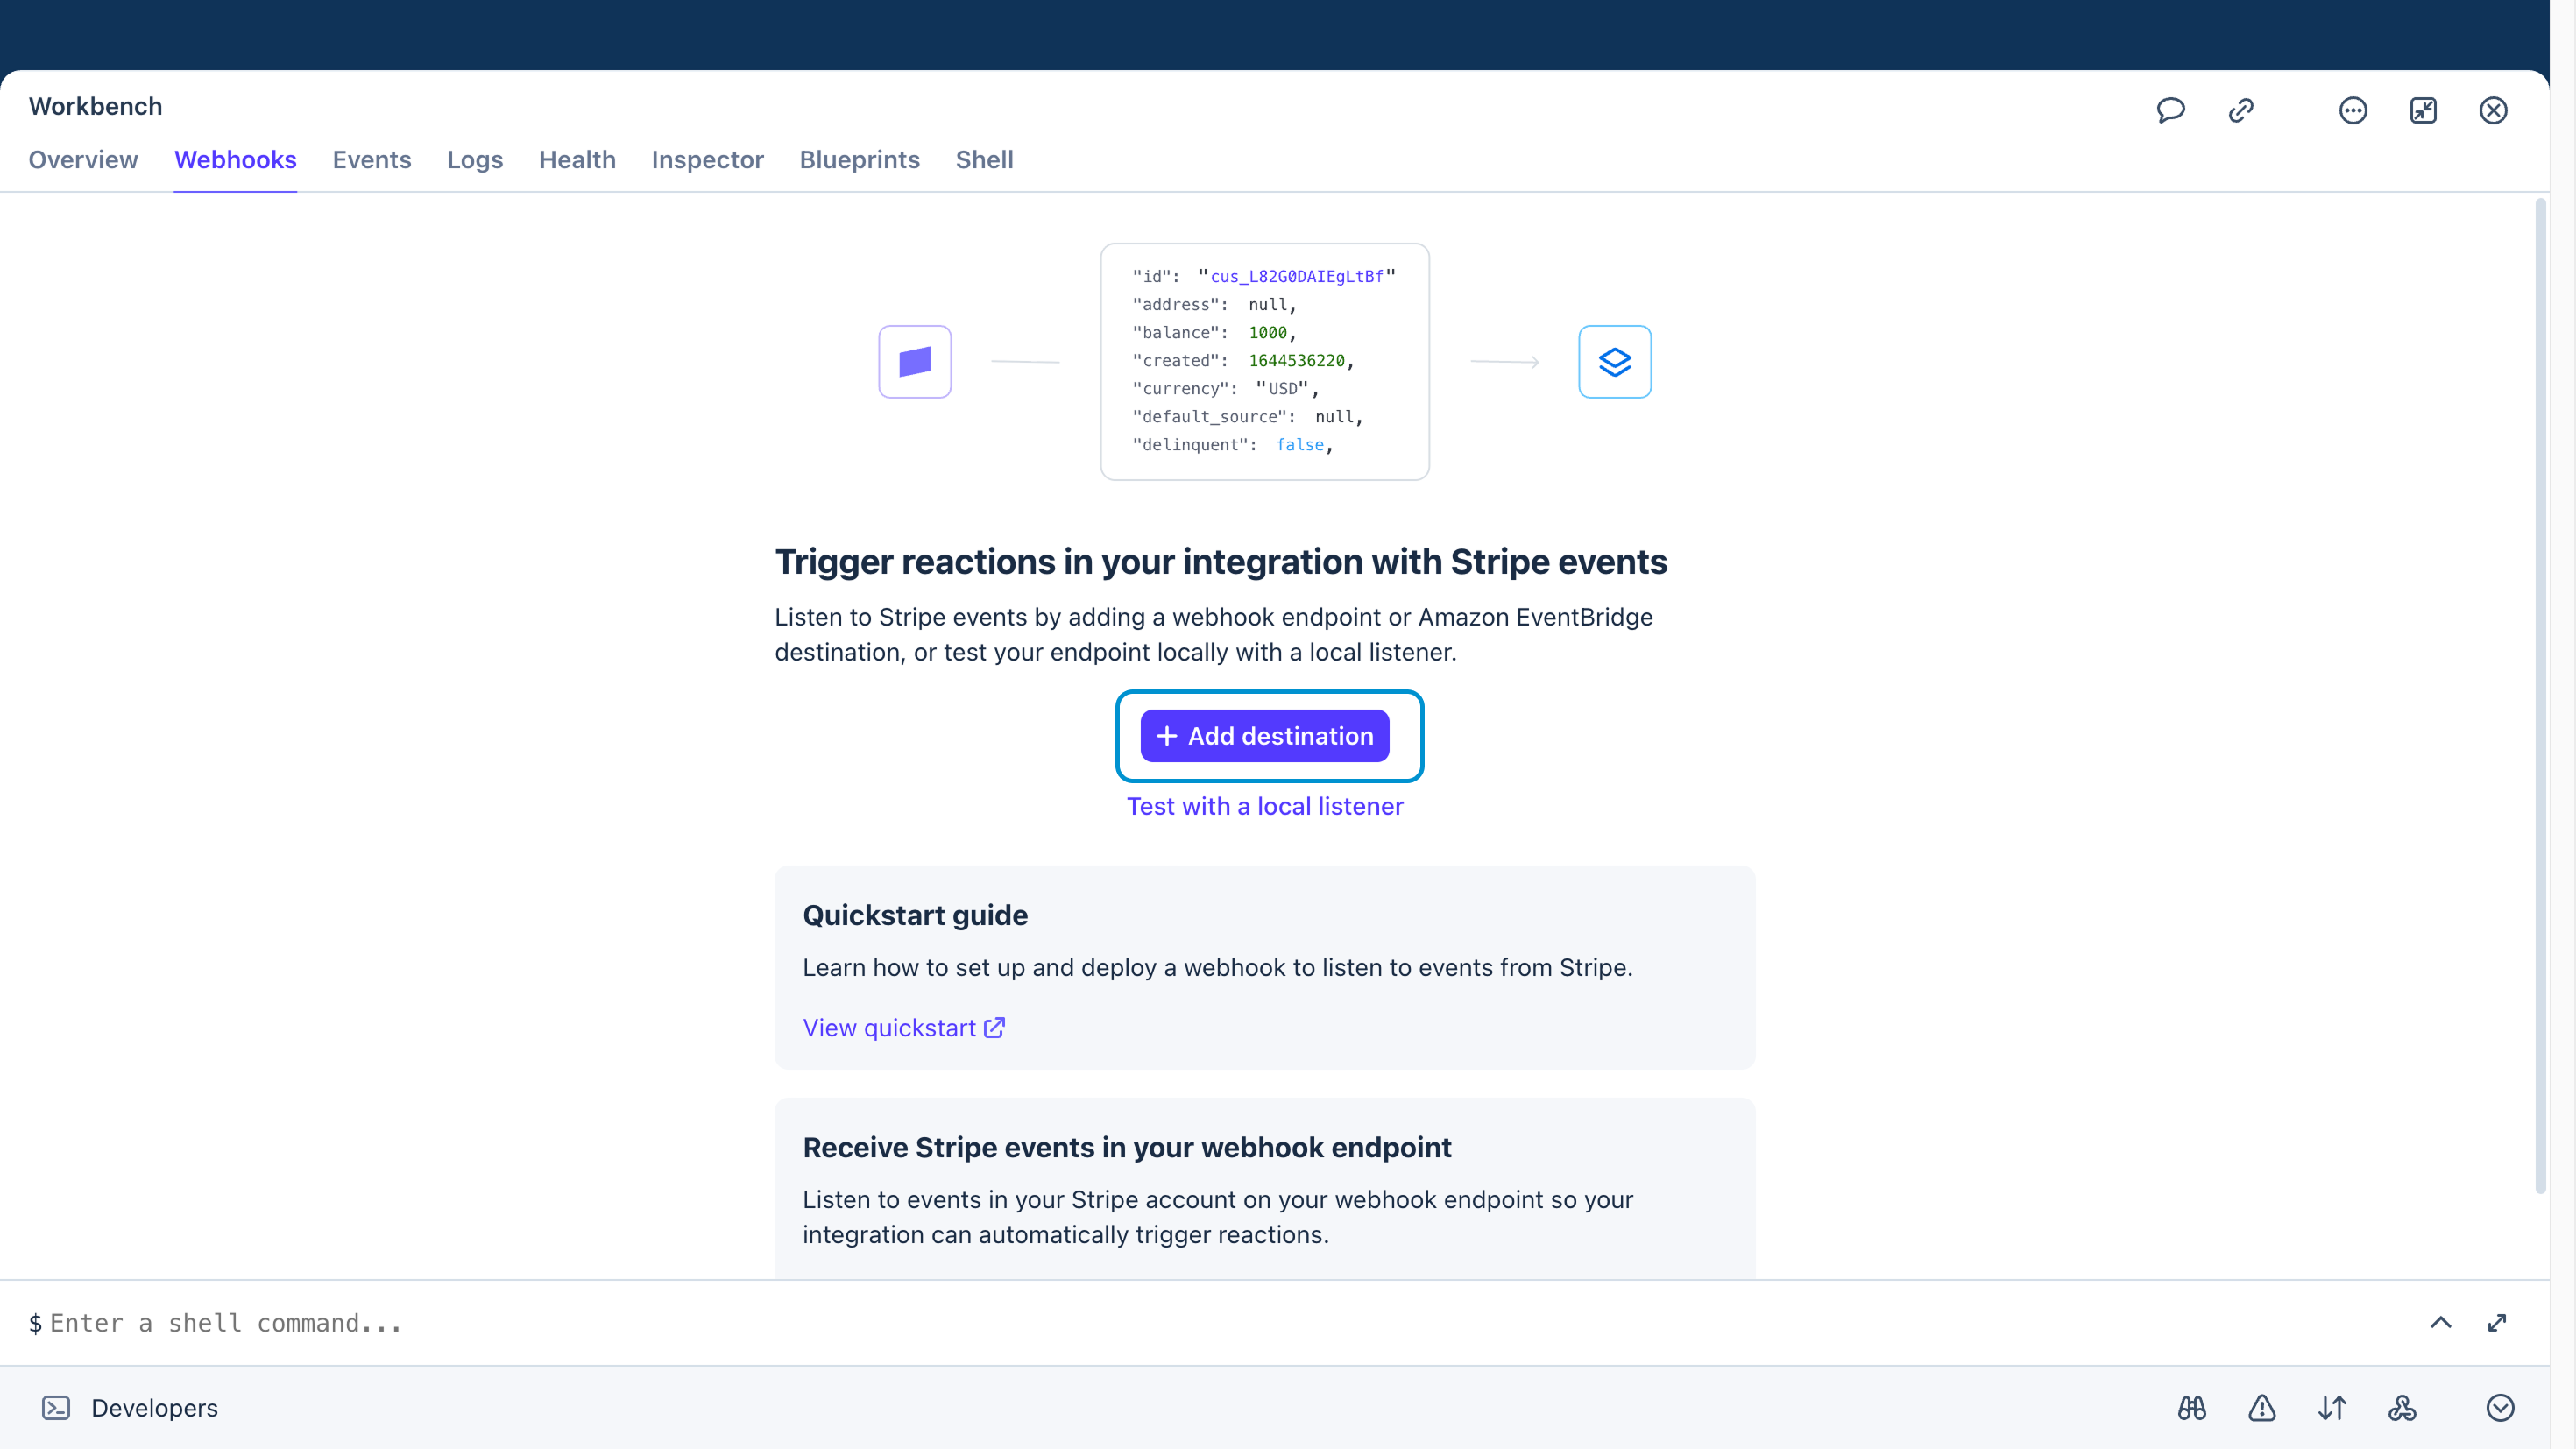This screenshot has width=2576, height=1449.
Task: Click the Developers label in bottom bar
Action: coord(154,1408)
